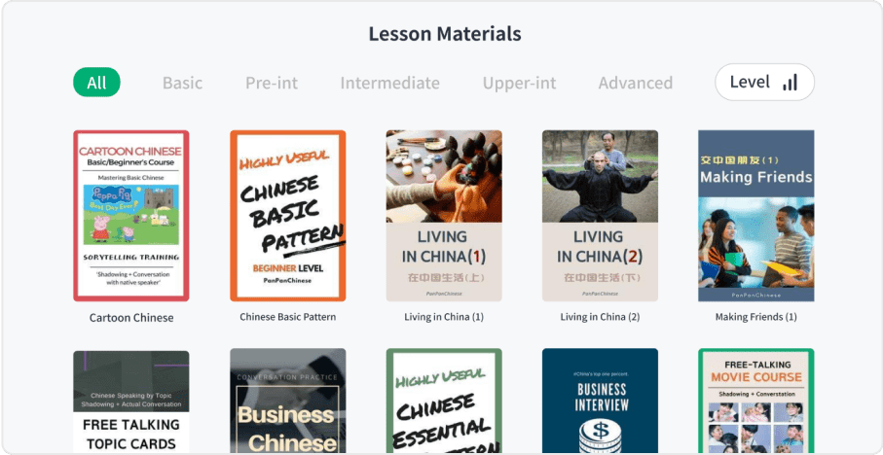This screenshot has height=455, width=883.
Task: Show Pre-int level materials
Action: (272, 83)
